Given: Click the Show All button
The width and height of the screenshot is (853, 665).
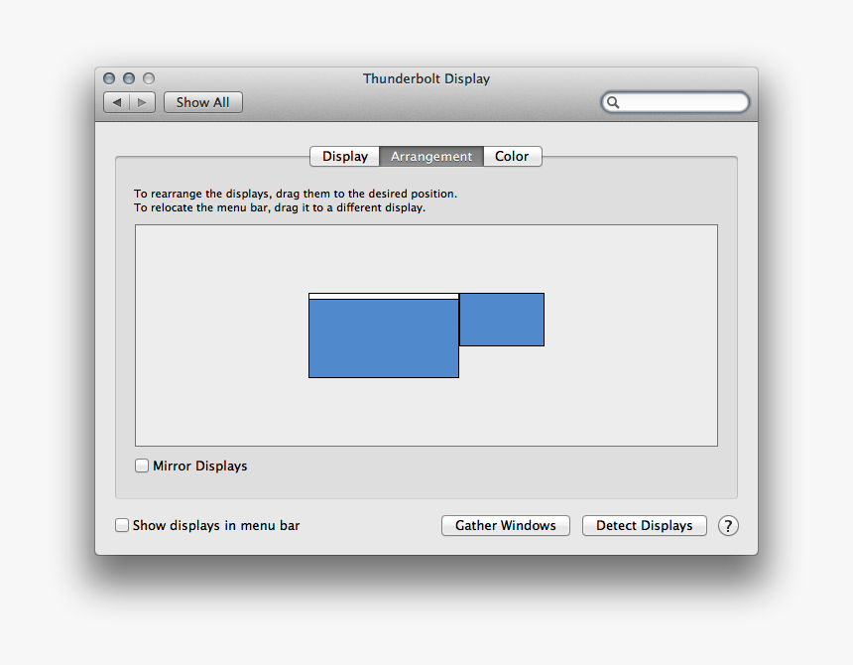Looking at the screenshot, I should pyautogui.click(x=202, y=101).
